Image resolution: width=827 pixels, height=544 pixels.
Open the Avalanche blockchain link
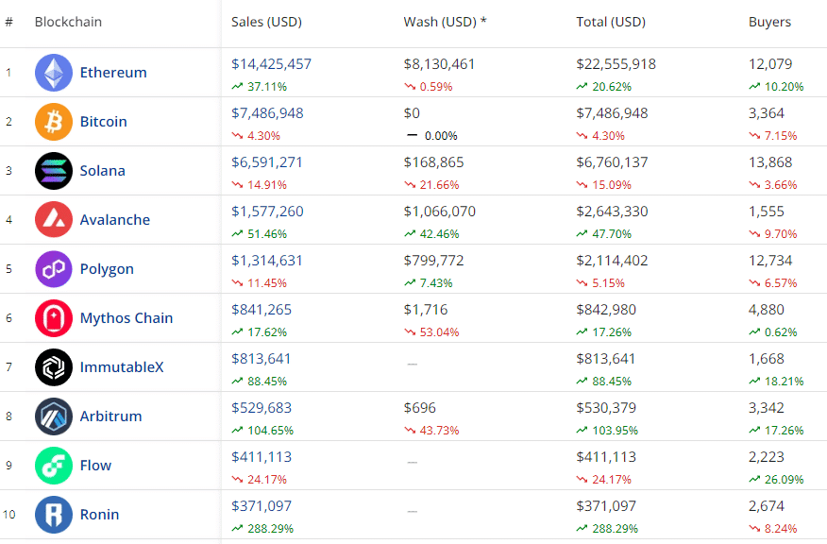click(x=115, y=219)
